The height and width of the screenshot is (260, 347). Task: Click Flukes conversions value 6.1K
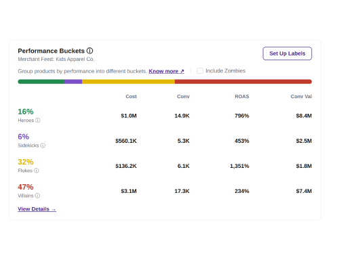[184, 166]
